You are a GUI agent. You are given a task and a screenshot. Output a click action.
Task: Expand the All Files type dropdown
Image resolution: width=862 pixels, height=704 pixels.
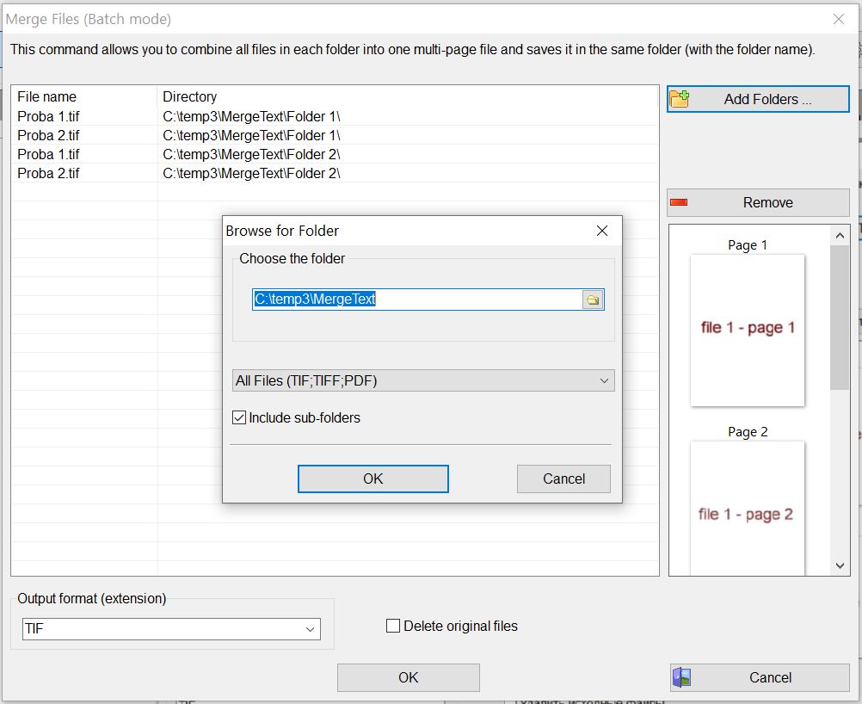[423, 380]
